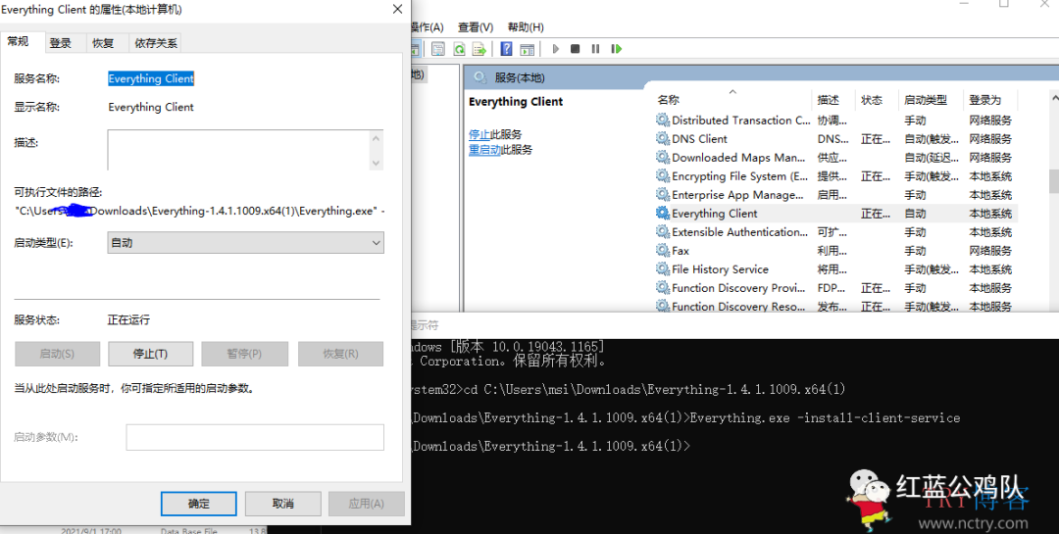Click the -install-client-service command line in console
Image resolution: width=1059 pixels, height=534 pixels.
click(x=825, y=417)
